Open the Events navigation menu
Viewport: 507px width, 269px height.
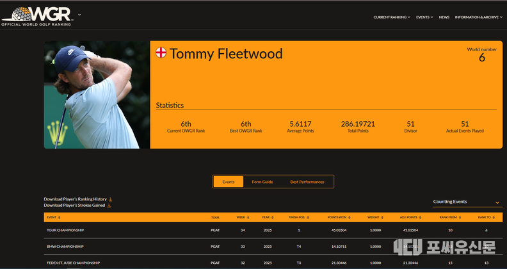coord(424,17)
